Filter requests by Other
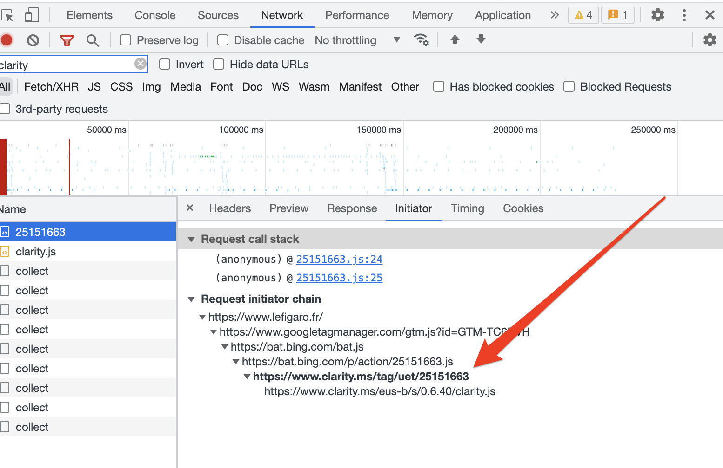The width and height of the screenshot is (723, 468). coord(405,87)
